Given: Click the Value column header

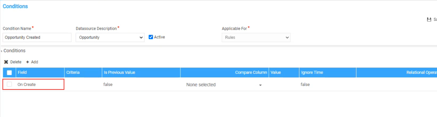Looking at the screenshot, I should pyautogui.click(x=276, y=72).
